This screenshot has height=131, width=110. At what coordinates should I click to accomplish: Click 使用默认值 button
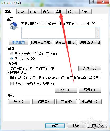click(x=66, y=42)
